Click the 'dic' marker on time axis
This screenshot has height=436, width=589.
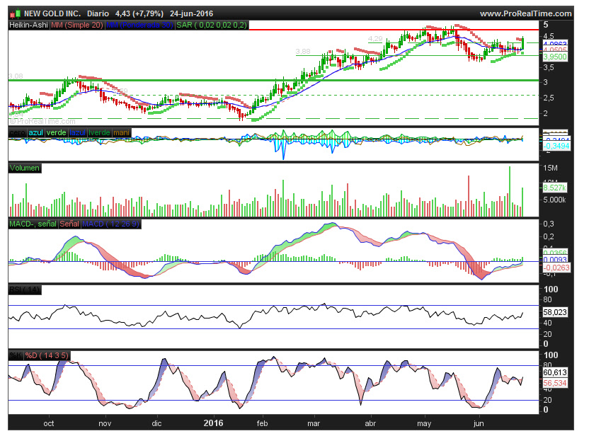pyautogui.click(x=156, y=423)
